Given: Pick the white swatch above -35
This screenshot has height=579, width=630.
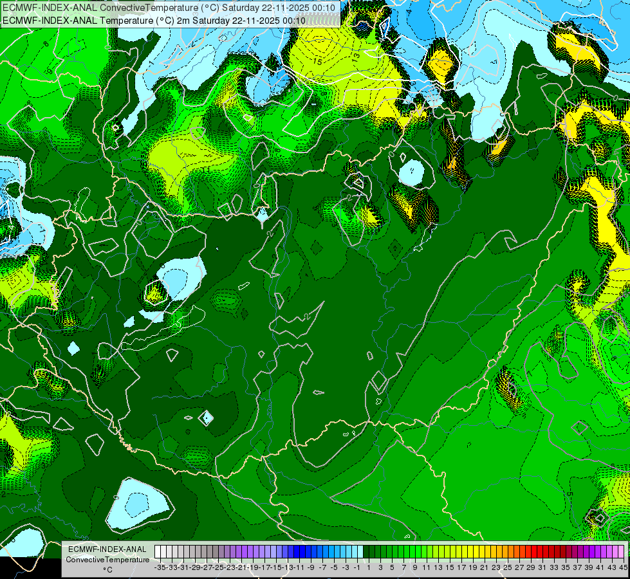Looking at the screenshot, I should pos(158,552).
